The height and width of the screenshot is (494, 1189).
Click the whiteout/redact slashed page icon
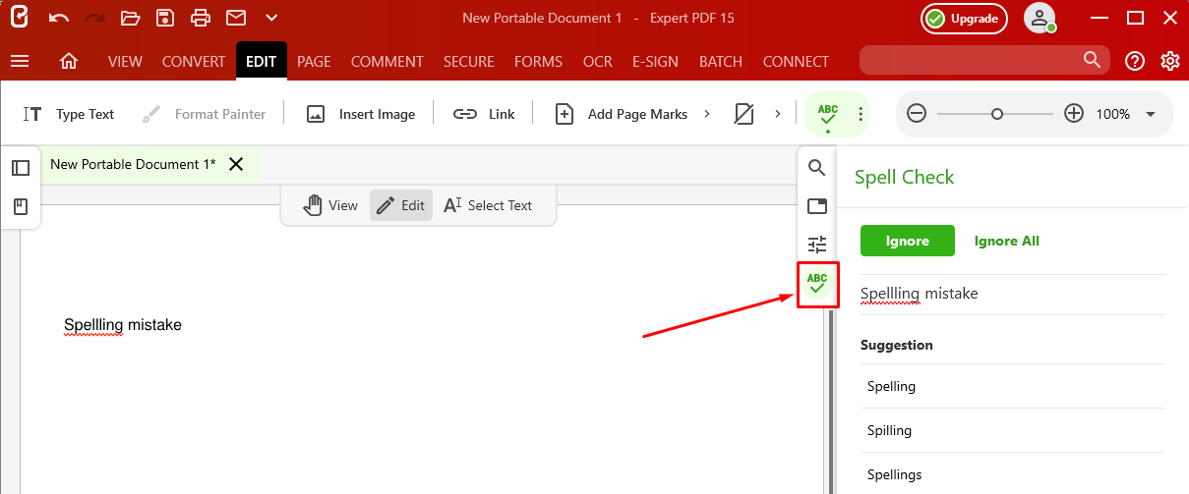[744, 114]
